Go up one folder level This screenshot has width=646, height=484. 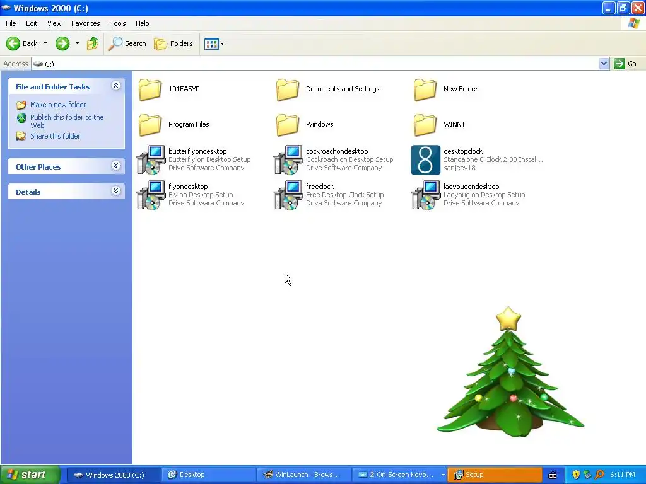(93, 43)
